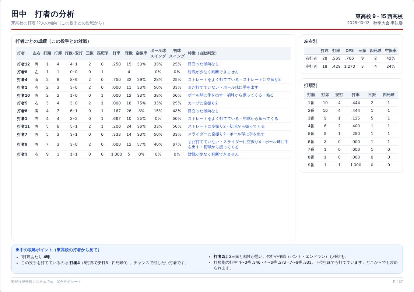Click the bullet about 打者2 代打や作戦
The height and width of the screenshot is (292, 414).
(280, 256)
